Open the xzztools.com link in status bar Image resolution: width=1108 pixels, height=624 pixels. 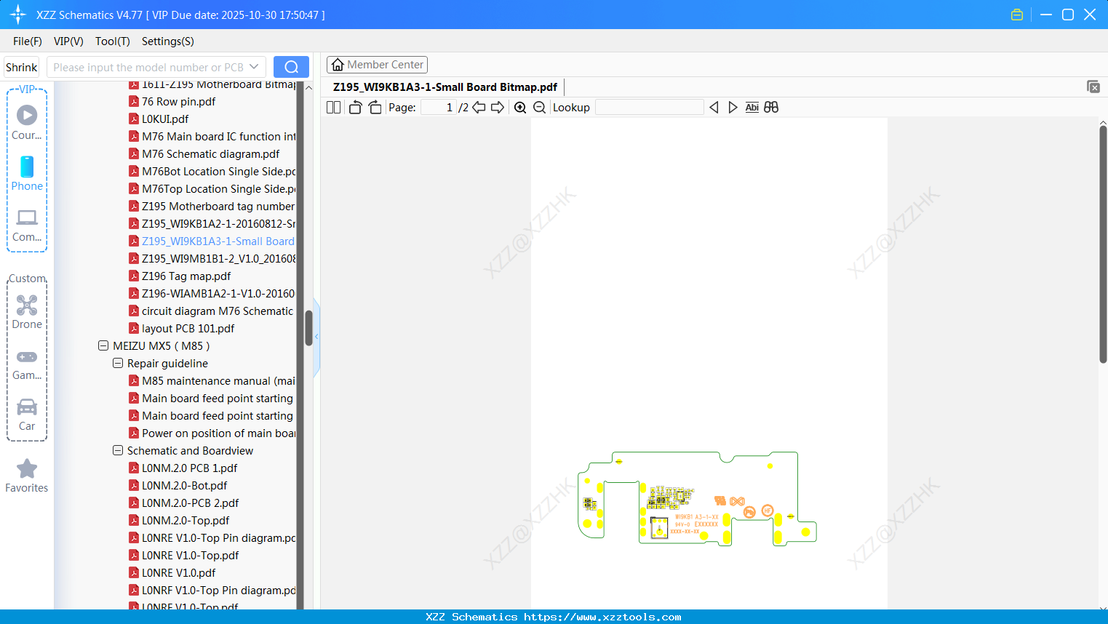602,617
